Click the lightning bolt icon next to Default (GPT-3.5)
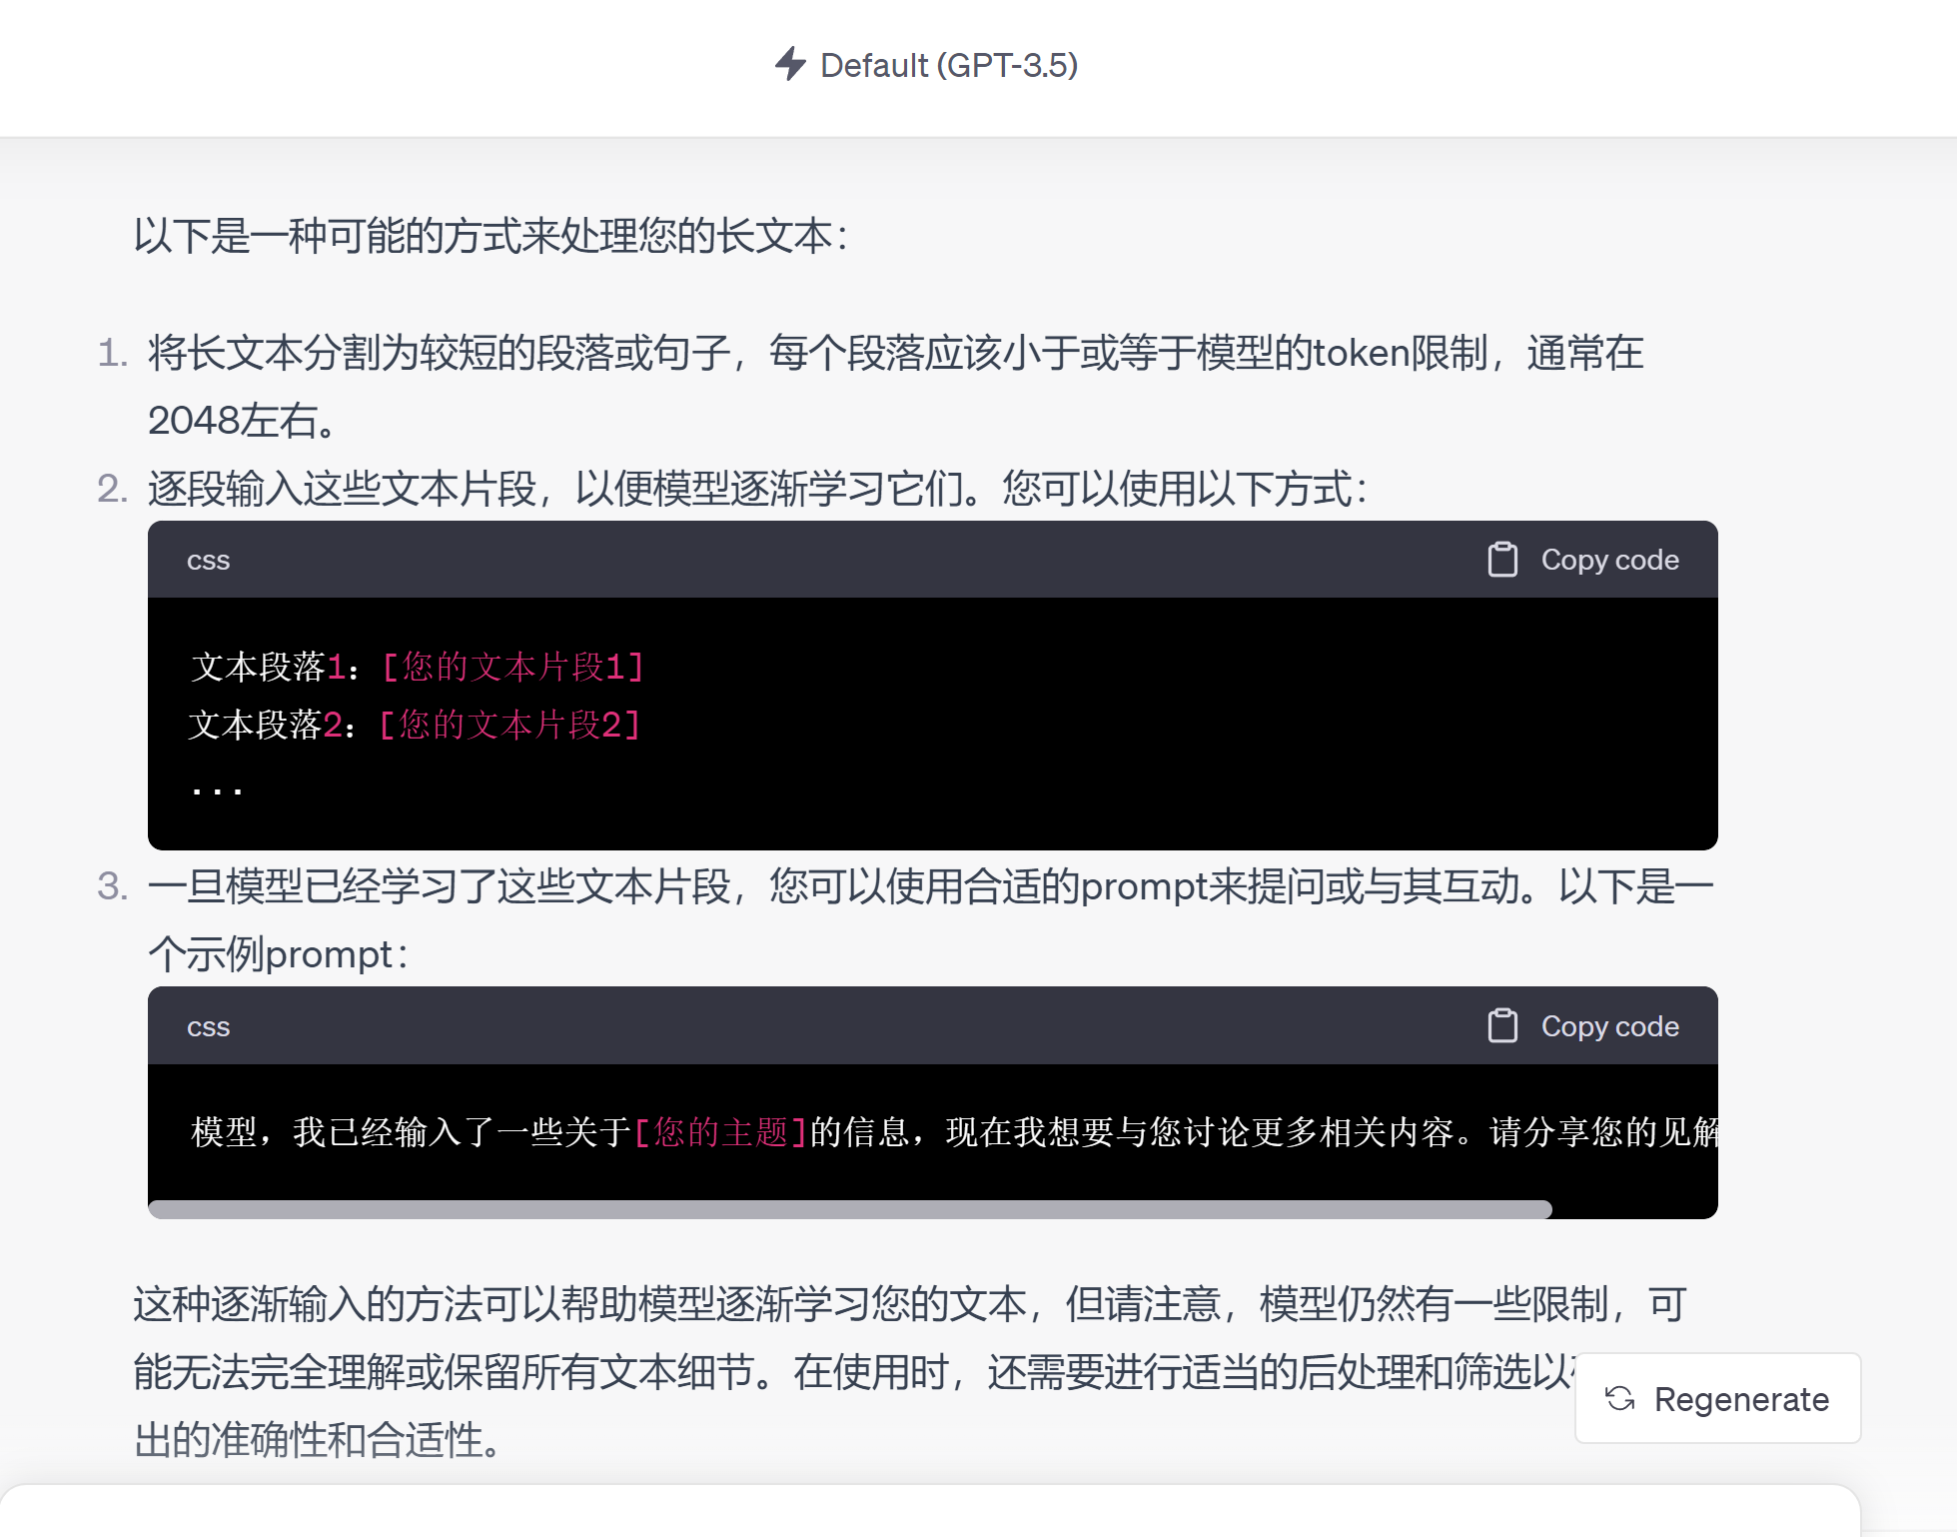 pyautogui.click(x=792, y=66)
